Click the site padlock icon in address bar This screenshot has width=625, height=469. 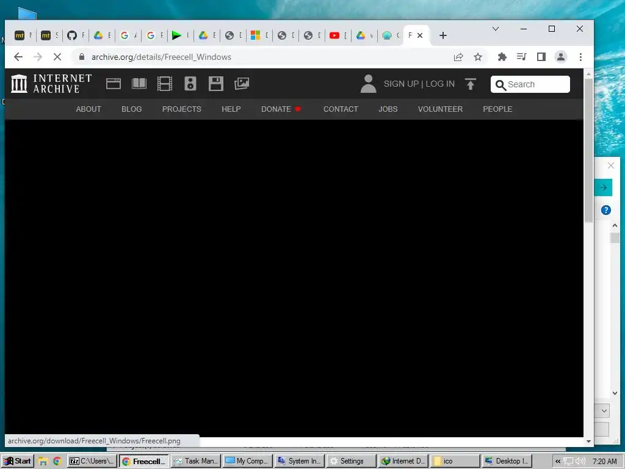pos(82,57)
